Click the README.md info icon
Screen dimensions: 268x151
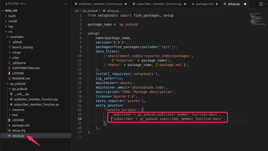(9, 78)
